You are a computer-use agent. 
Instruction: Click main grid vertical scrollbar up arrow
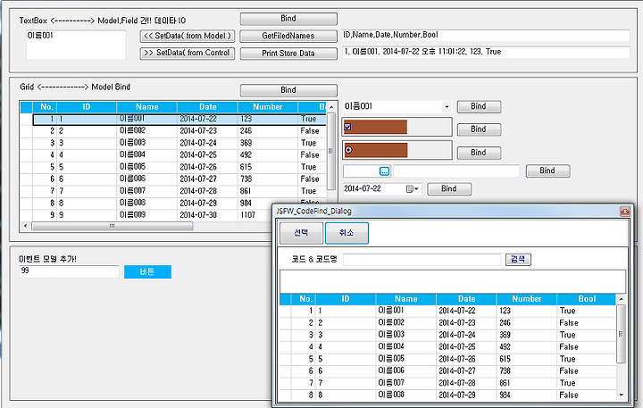pyautogui.click(x=331, y=107)
